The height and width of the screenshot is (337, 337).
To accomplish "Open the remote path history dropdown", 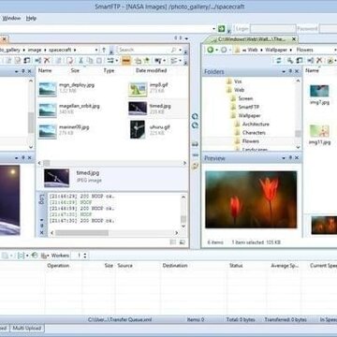I will pyautogui.click(x=96, y=50).
